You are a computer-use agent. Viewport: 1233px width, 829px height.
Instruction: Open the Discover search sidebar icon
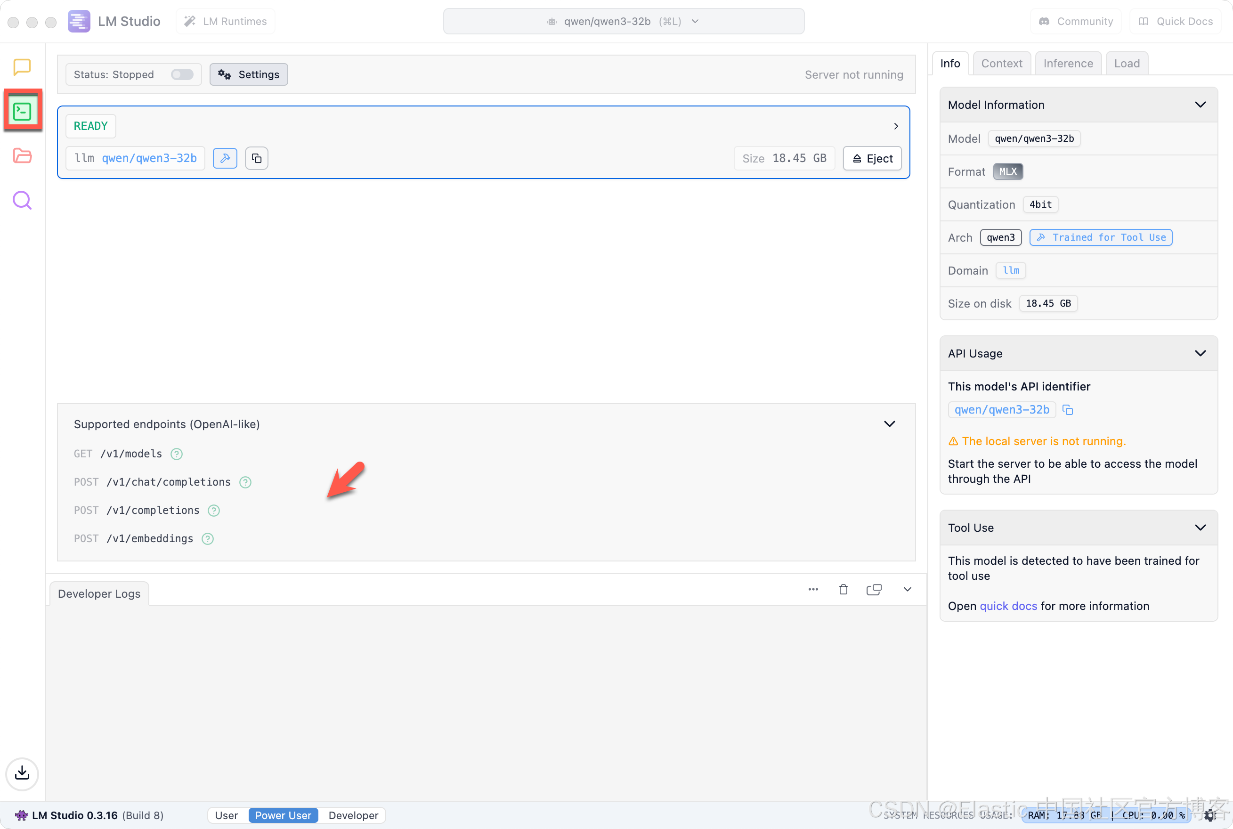coord(22,200)
